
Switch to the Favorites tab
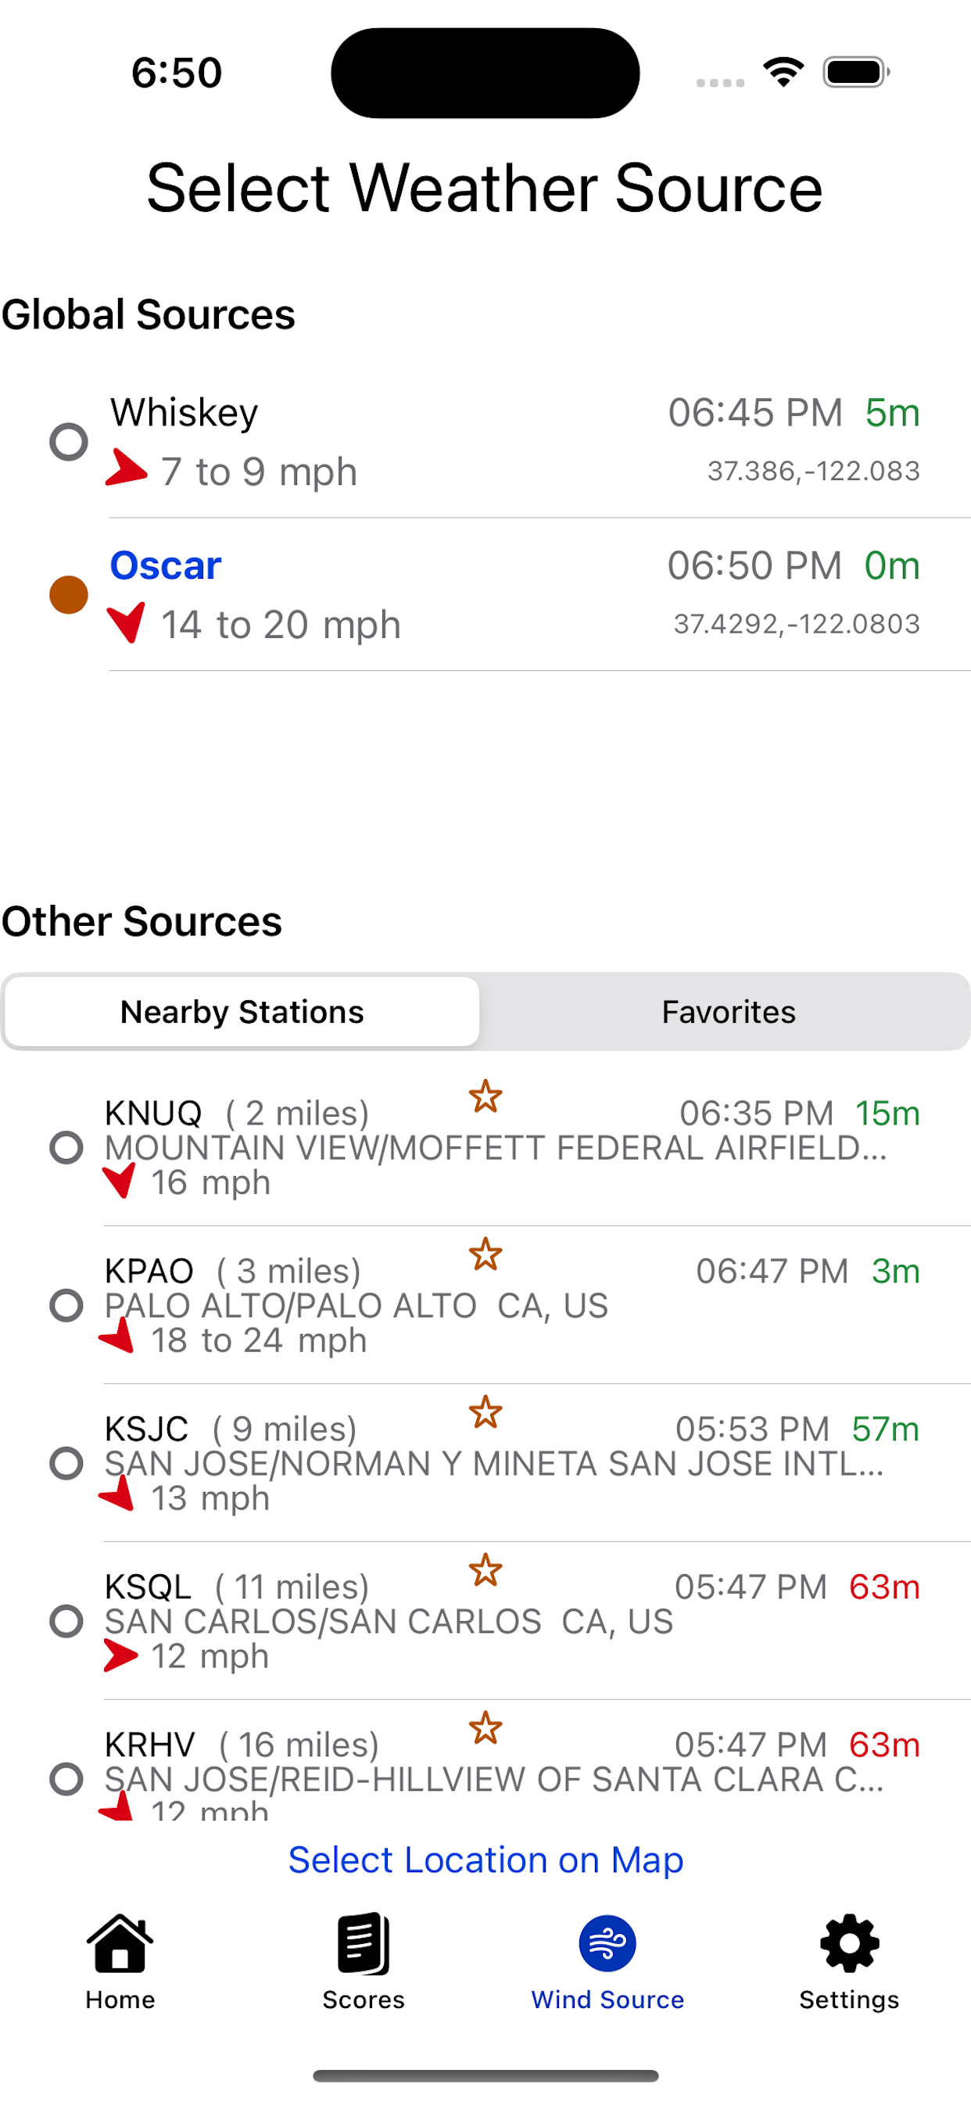click(x=728, y=1012)
